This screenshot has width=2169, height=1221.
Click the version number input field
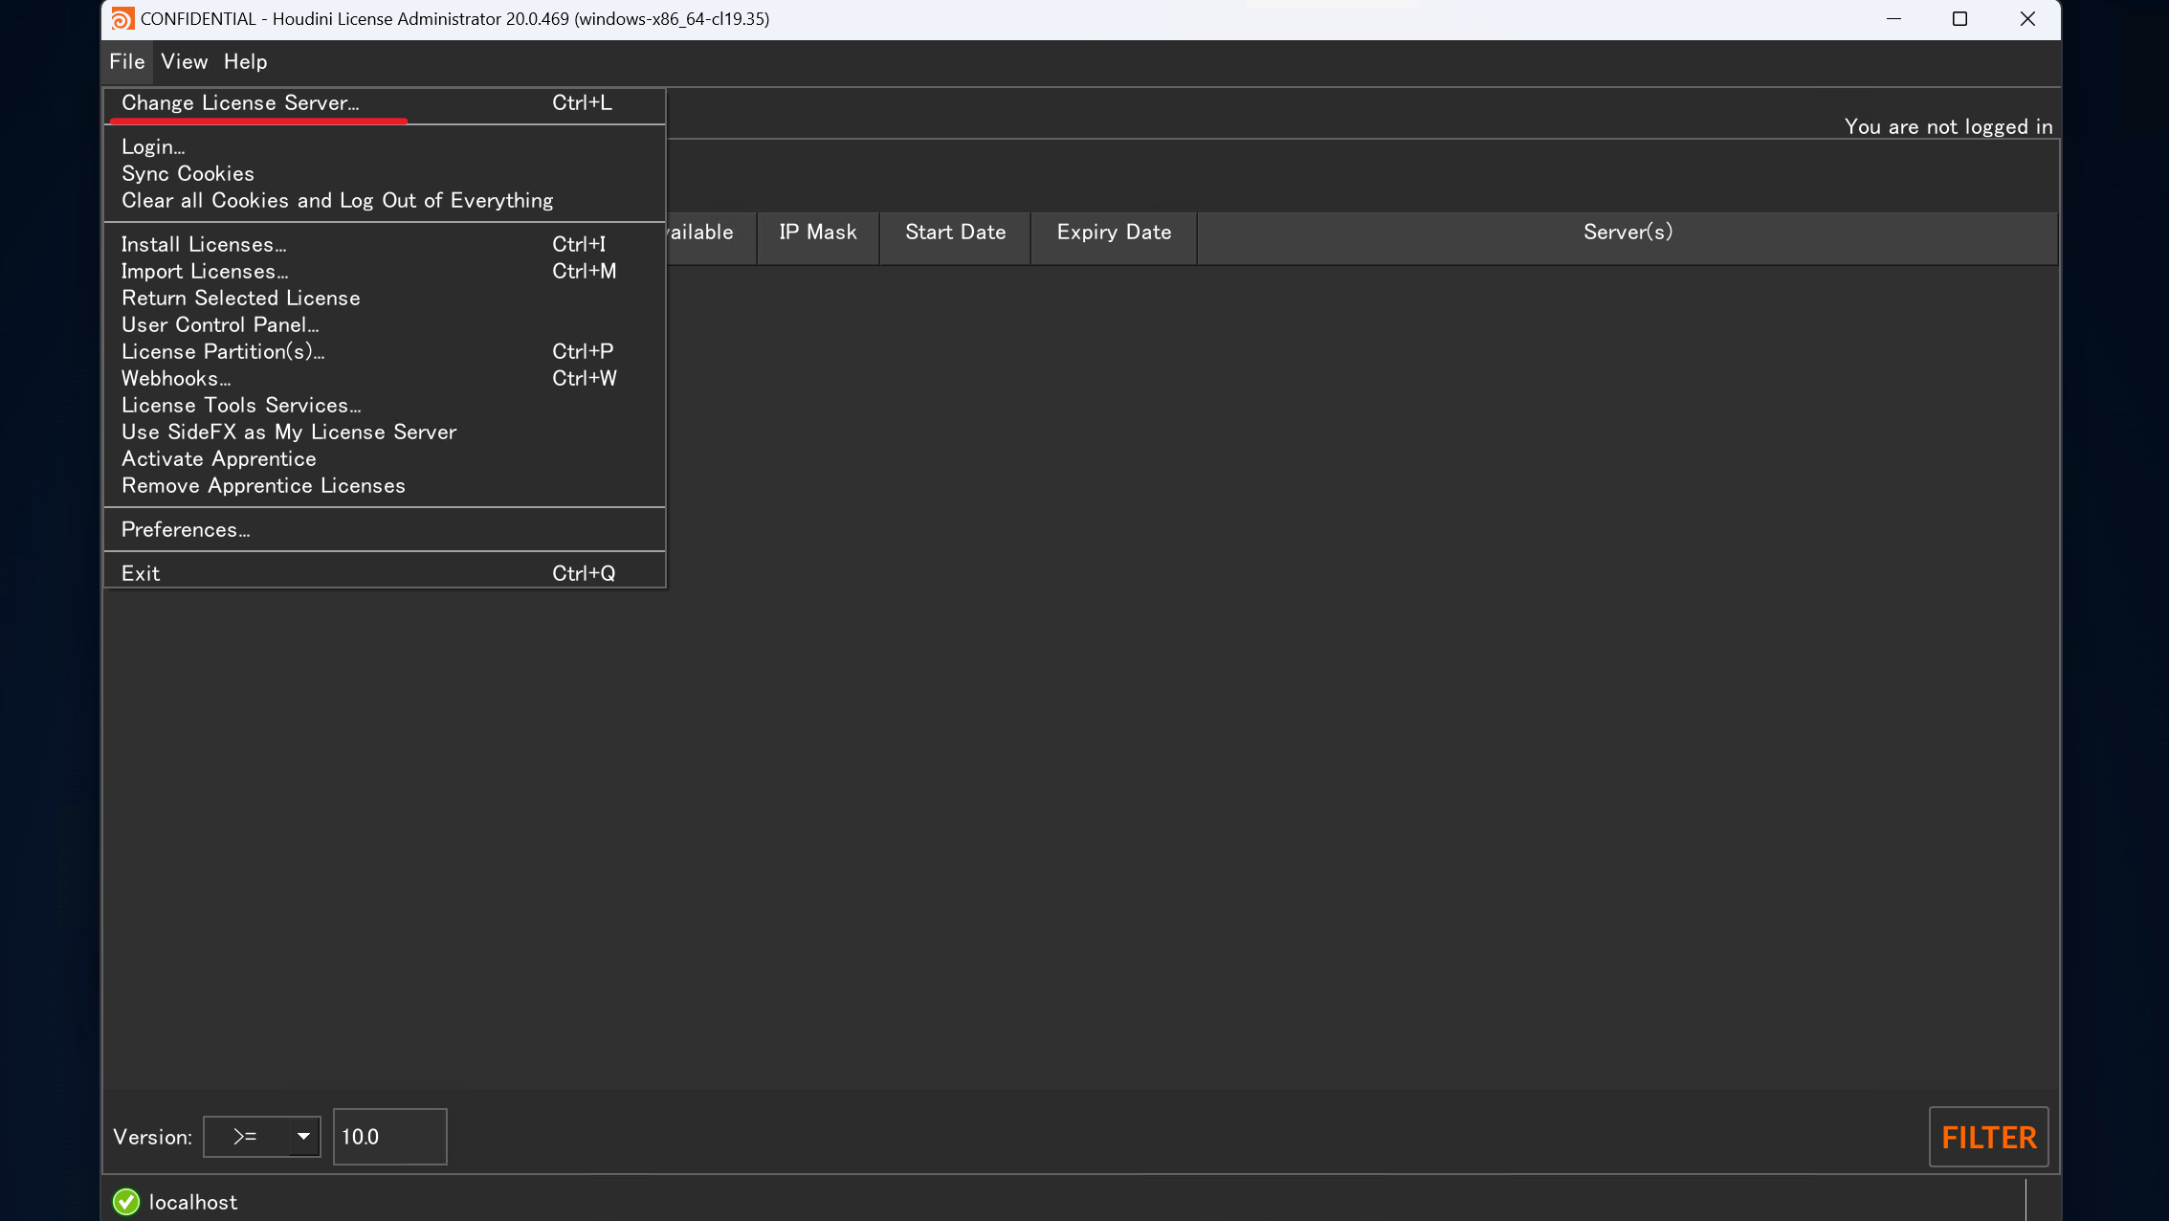tap(389, 1137)
